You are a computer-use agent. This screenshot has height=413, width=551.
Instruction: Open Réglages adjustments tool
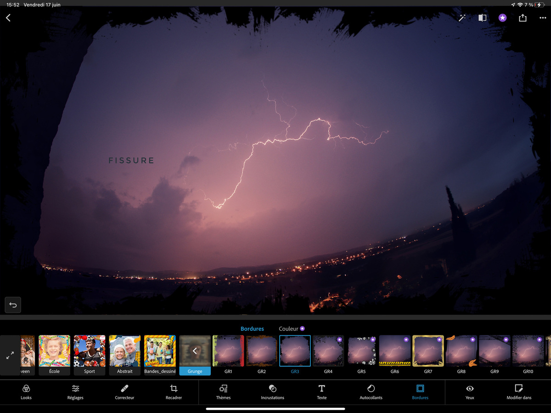coord(75,392)
